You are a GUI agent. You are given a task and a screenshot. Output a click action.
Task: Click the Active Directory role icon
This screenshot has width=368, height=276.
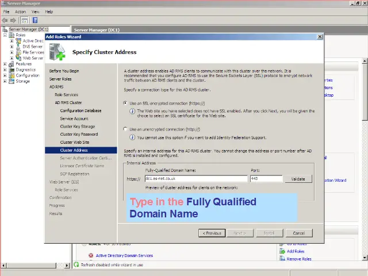pos(18,41)
